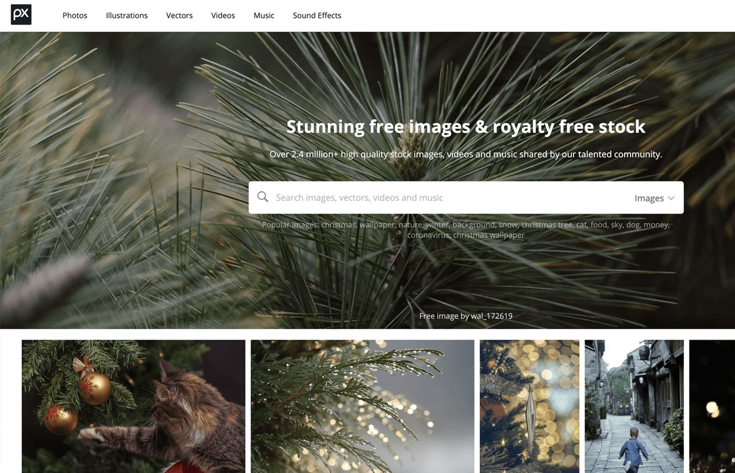This screenshot has width=735, height=473.
Task: Select Music in the navigation bar
Action: point(264,16)
